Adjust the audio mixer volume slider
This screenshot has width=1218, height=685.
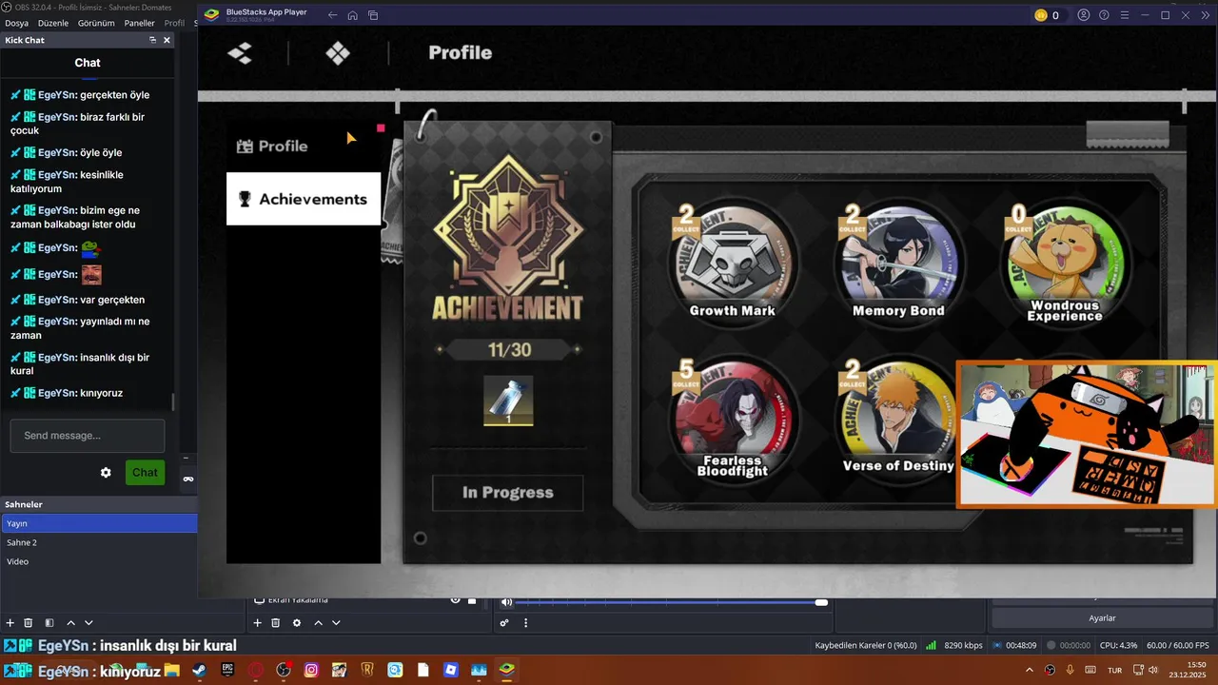671,602
